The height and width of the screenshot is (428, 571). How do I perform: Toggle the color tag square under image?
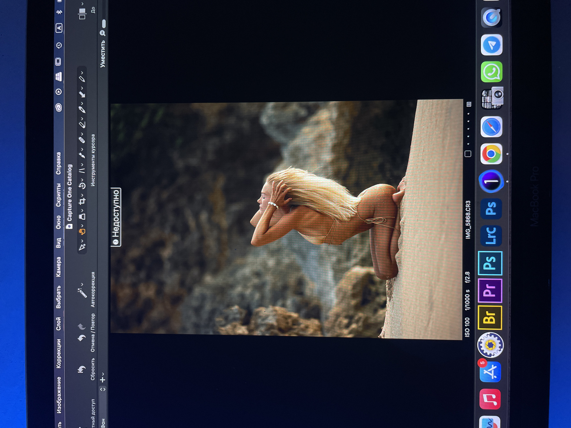pyautogui.click(x=468, y=154)
